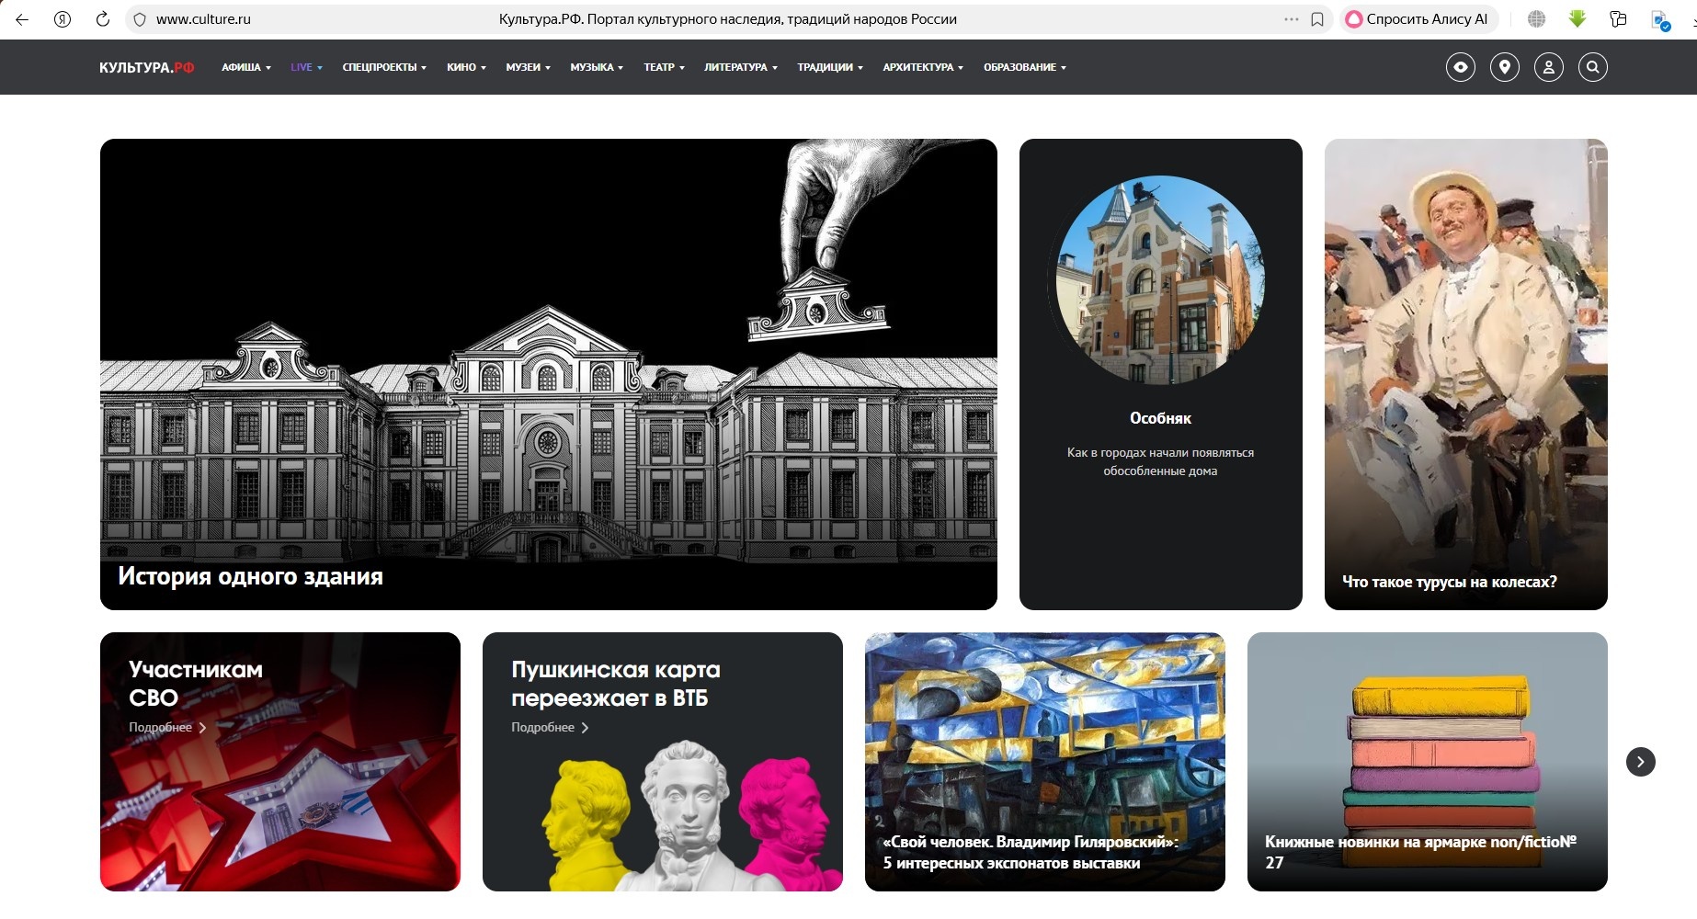Go to the Культура.РФ logo homepage

[146, 67]
